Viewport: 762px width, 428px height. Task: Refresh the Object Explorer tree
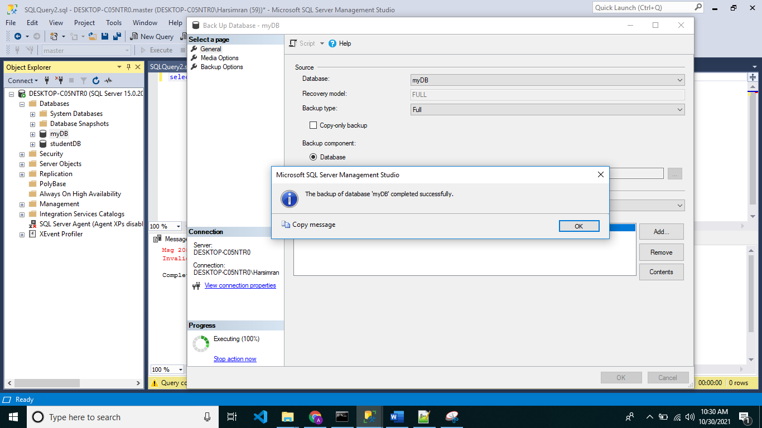(96, 80)
